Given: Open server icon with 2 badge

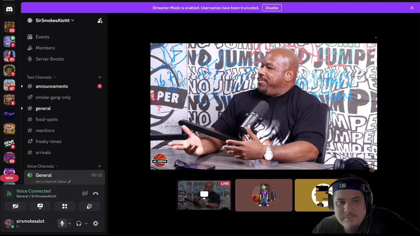Looking at the screenshot, I should 9,99.
